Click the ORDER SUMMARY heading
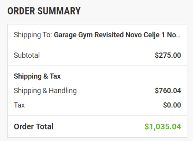Screen dimensions: 193x141 click(x=44, y=11)
